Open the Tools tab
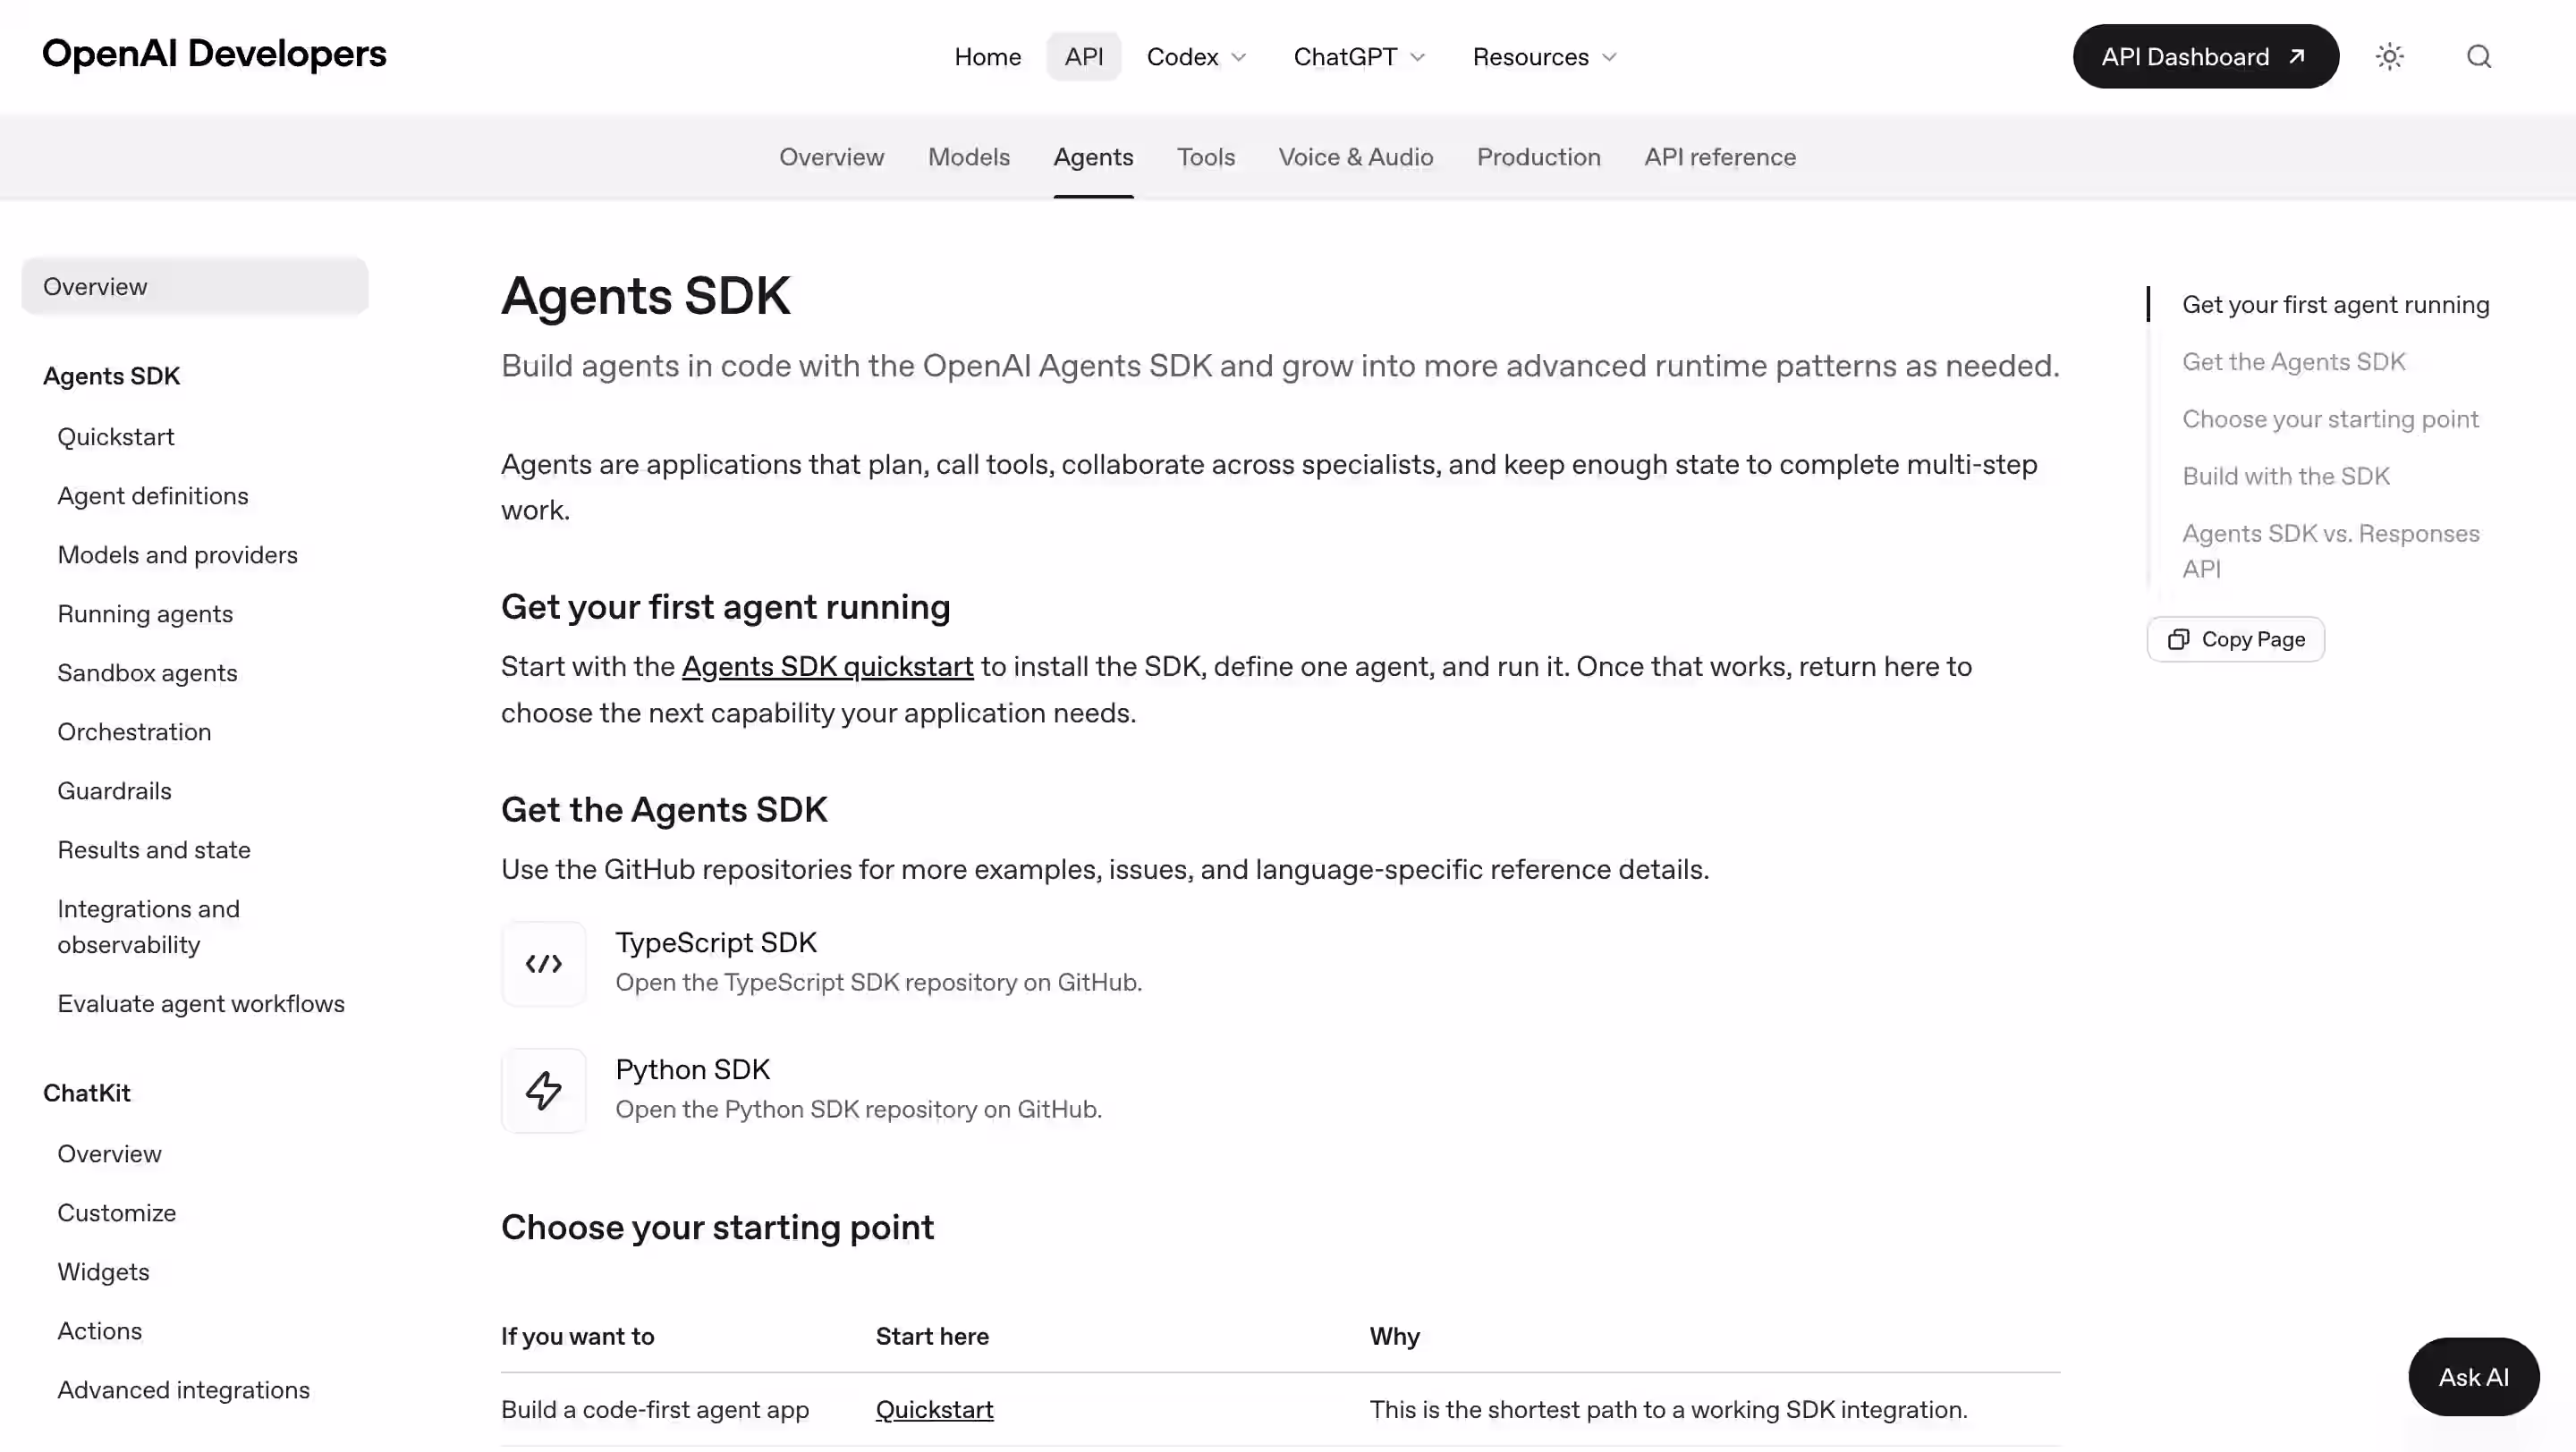This screenshot has height=1452, width=2576. 1205,156
